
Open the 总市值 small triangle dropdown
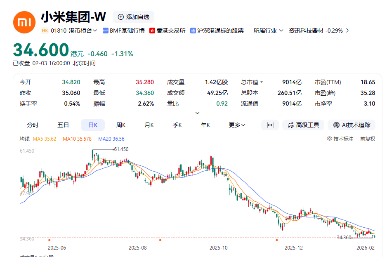(262, 82)
